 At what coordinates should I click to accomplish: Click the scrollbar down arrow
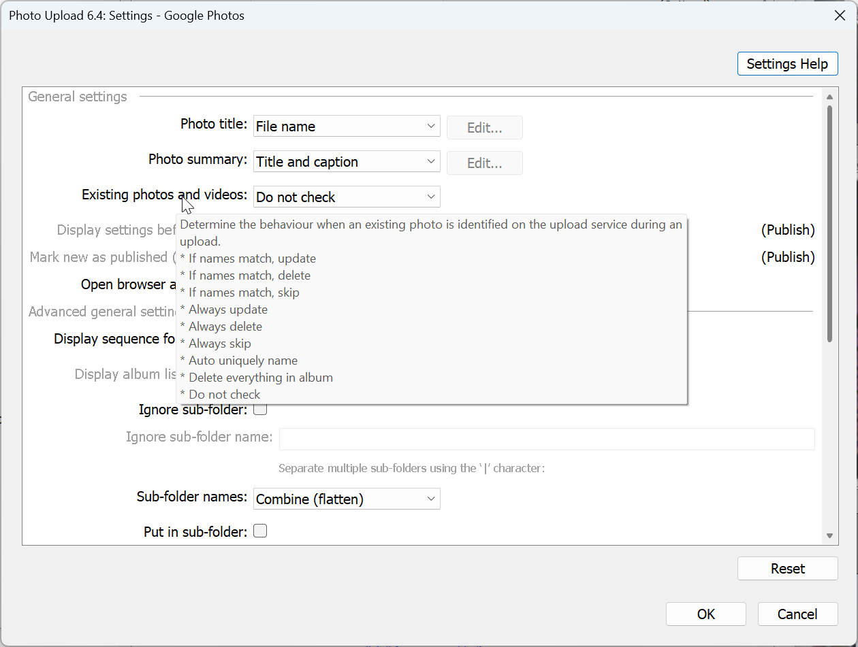(x=829, y=536)
